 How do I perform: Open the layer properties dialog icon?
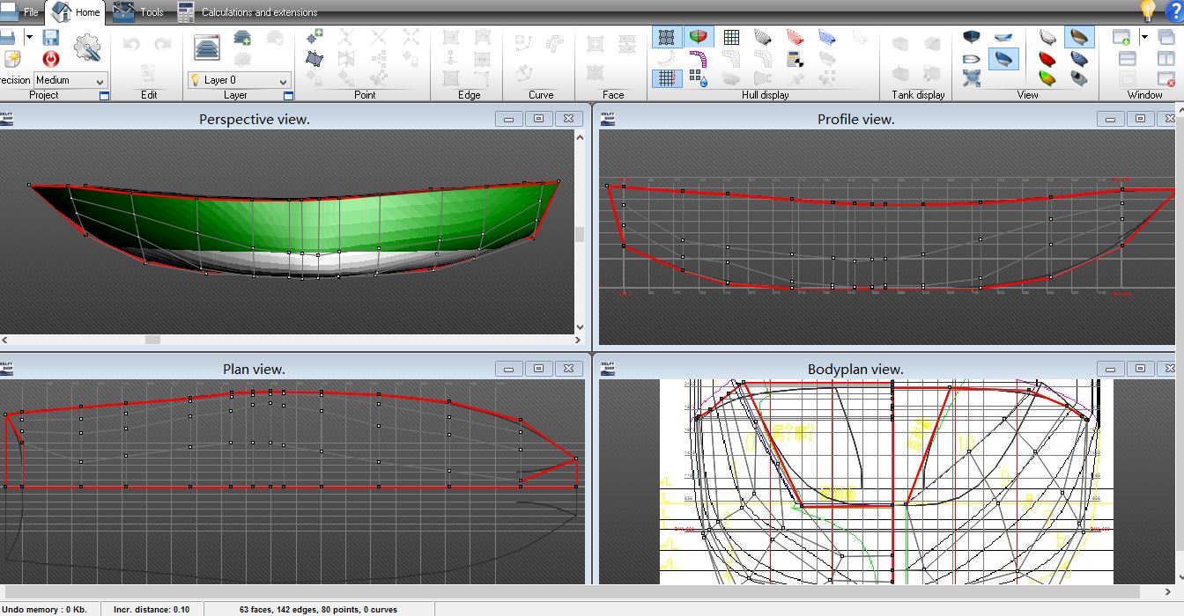coord(207,48)
